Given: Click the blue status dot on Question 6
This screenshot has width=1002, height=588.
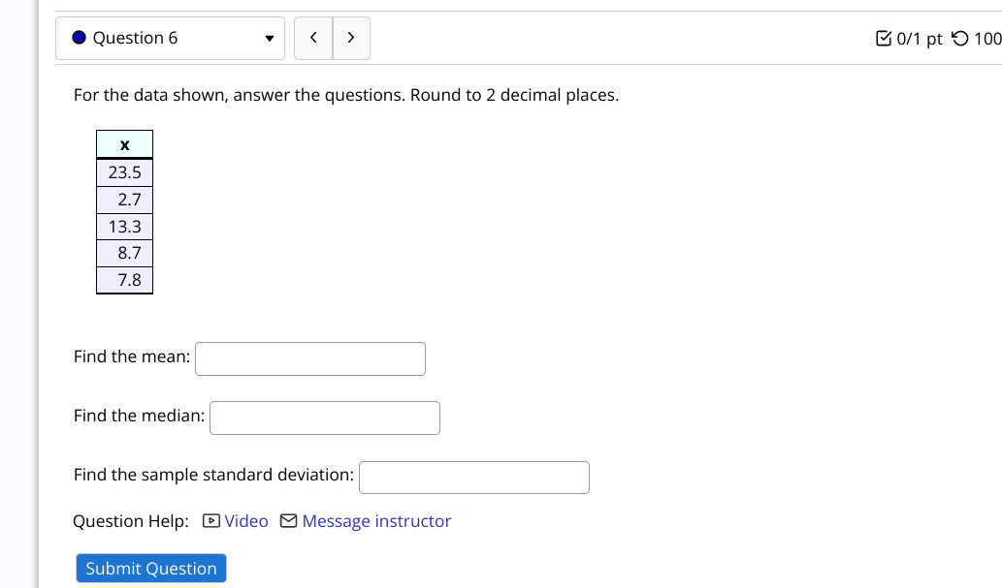Looking at the screenshot, I should [x=78, y=37].
